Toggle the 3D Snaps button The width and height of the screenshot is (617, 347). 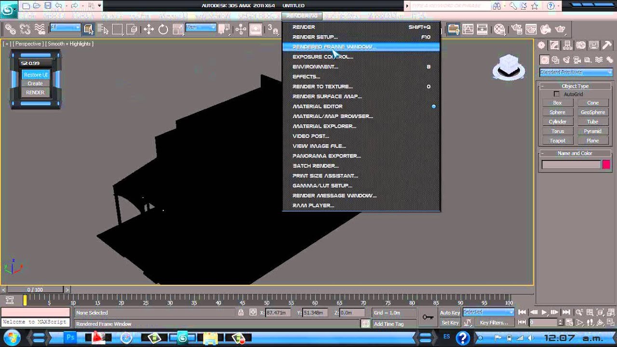click(273, 29)
